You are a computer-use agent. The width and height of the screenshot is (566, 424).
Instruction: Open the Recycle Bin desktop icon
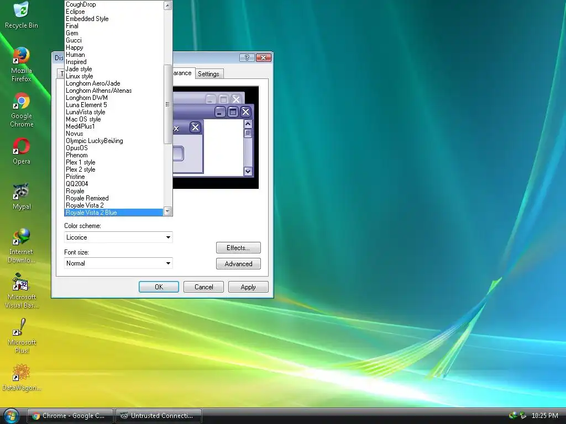point(22,15)
